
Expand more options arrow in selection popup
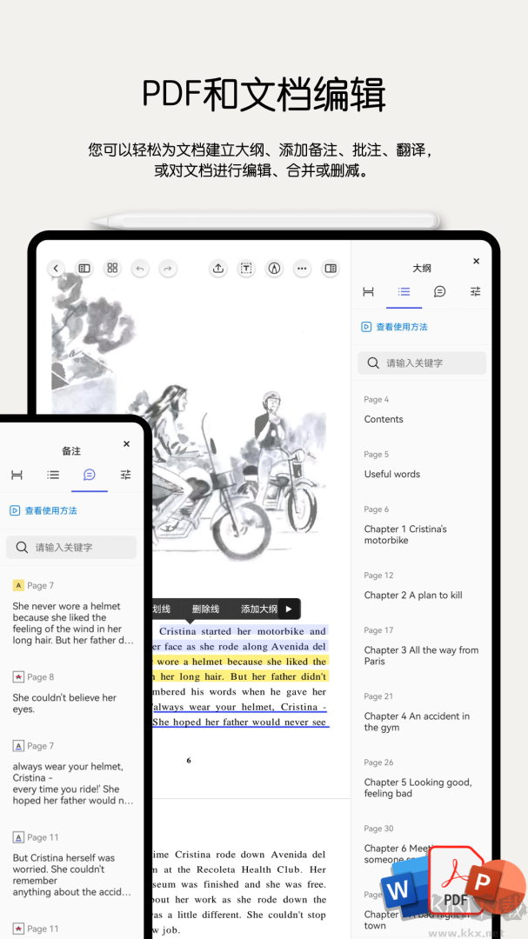pos(290,609)
